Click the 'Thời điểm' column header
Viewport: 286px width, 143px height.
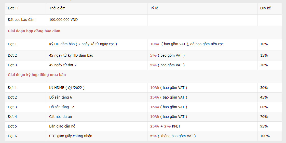point(57,8)
